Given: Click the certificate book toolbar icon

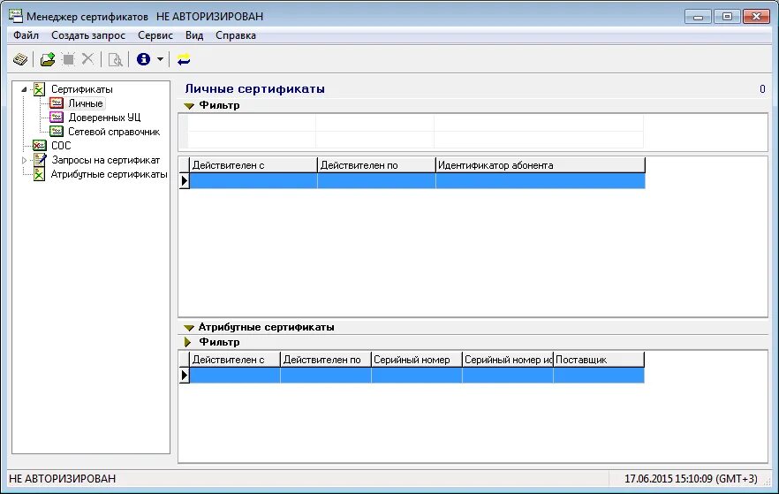Looking at the screenshot, I should (19, 59).
